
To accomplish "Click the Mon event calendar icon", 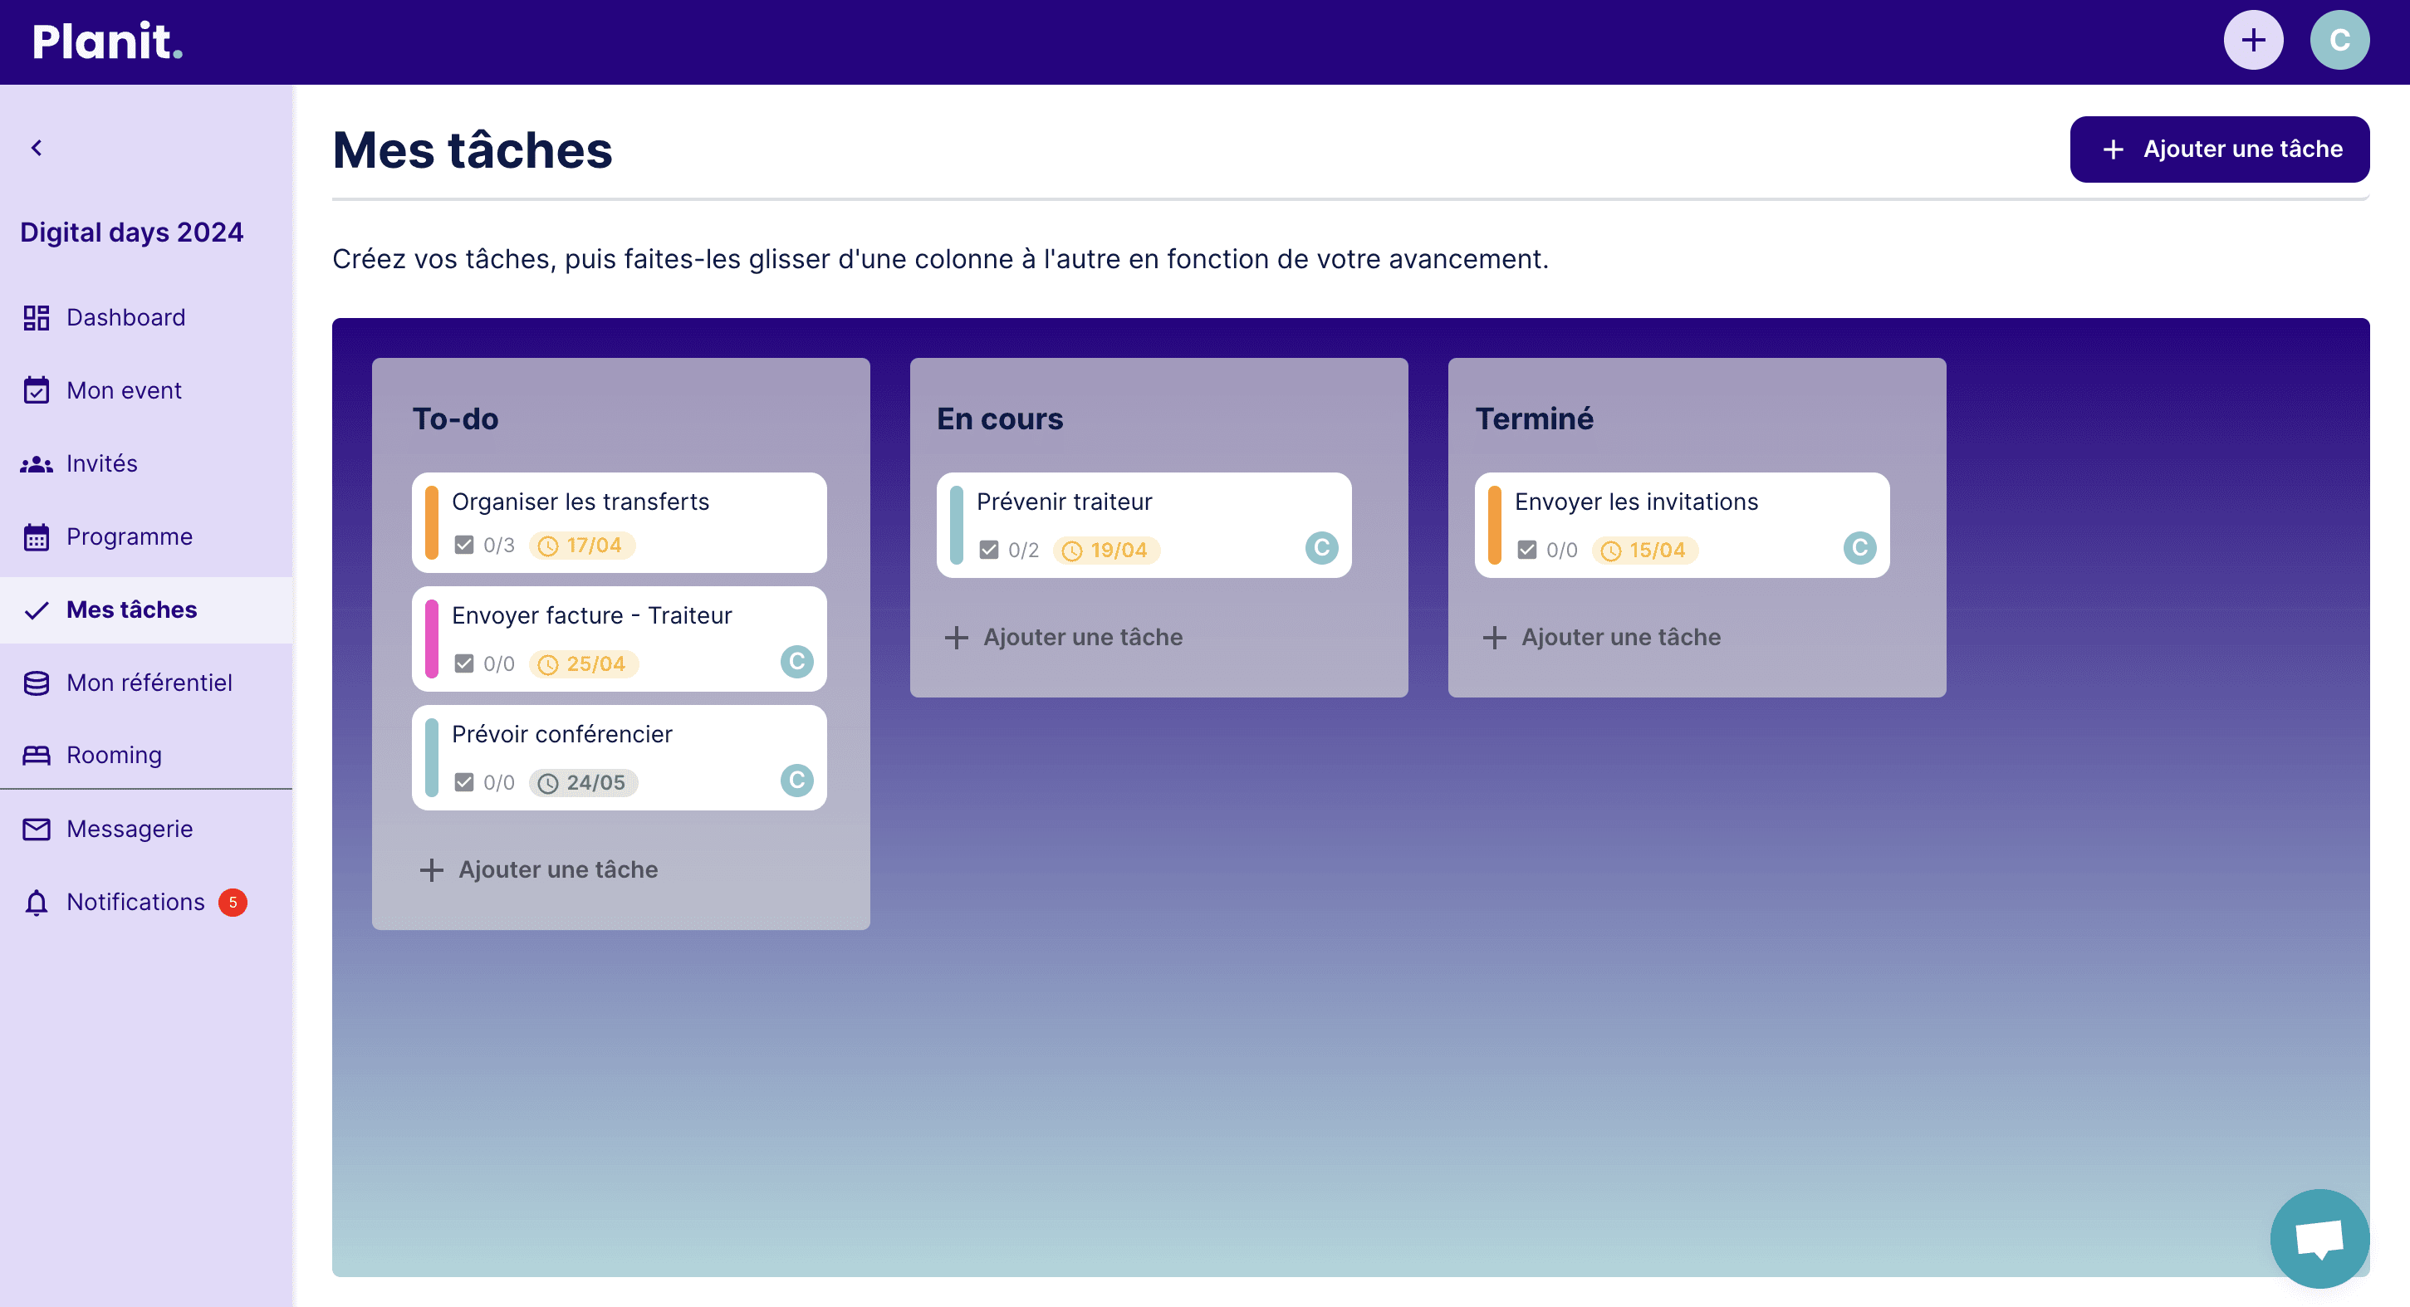I will pos(37,390).
